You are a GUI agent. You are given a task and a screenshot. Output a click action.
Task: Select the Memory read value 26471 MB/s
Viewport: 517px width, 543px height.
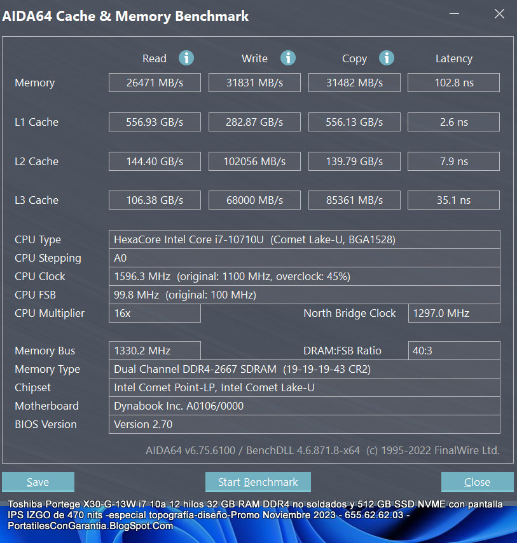coord(155,83)
